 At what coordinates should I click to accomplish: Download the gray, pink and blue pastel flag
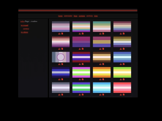59,33
